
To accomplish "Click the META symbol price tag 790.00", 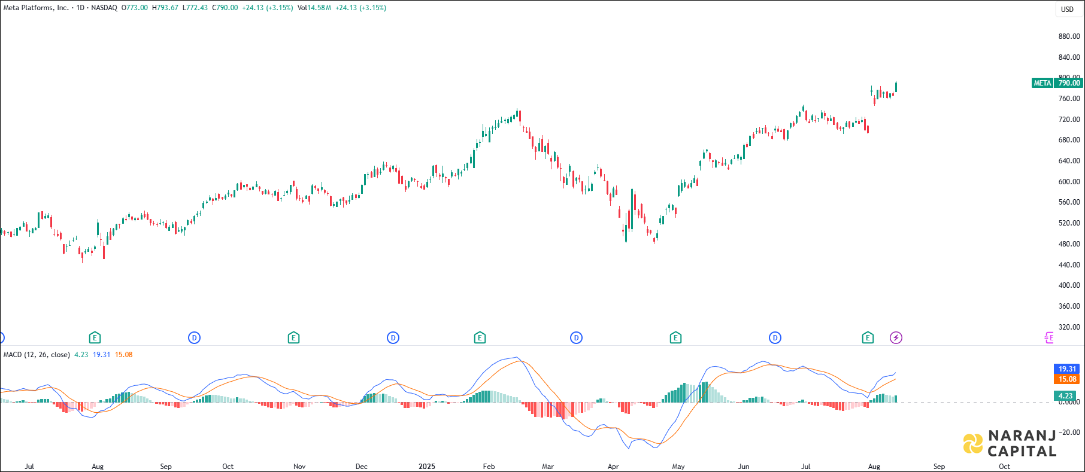I will click(x=1057, y=83).
